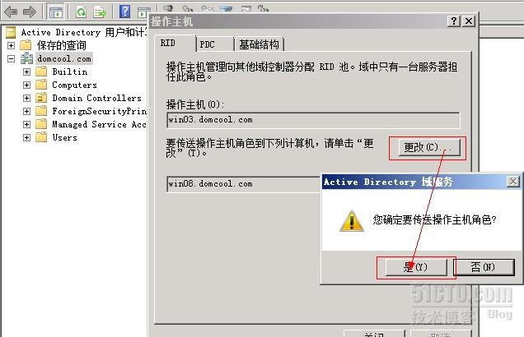The height and width of the screenshot is (337, 524).
Task: Open Help with the blue question icon
Action: click(124, 12)
